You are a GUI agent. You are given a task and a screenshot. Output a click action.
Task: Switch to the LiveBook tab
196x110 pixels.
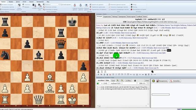point(139,16)
